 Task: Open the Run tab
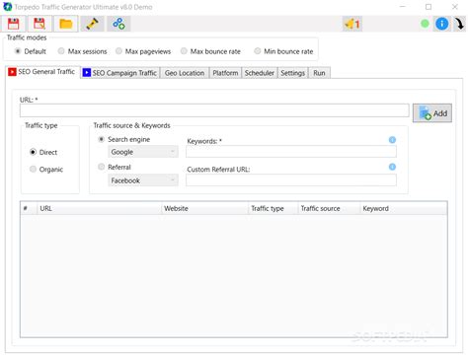319,73
